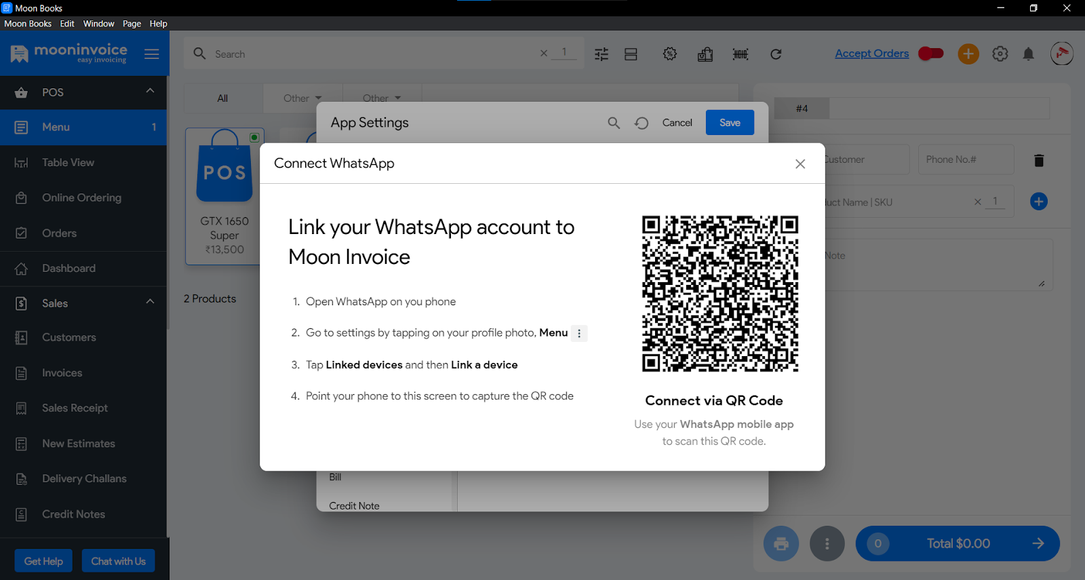Open the Edit menu
Image resolution: width=1085 pixels, height=580 pixels.
coord(67,24)
